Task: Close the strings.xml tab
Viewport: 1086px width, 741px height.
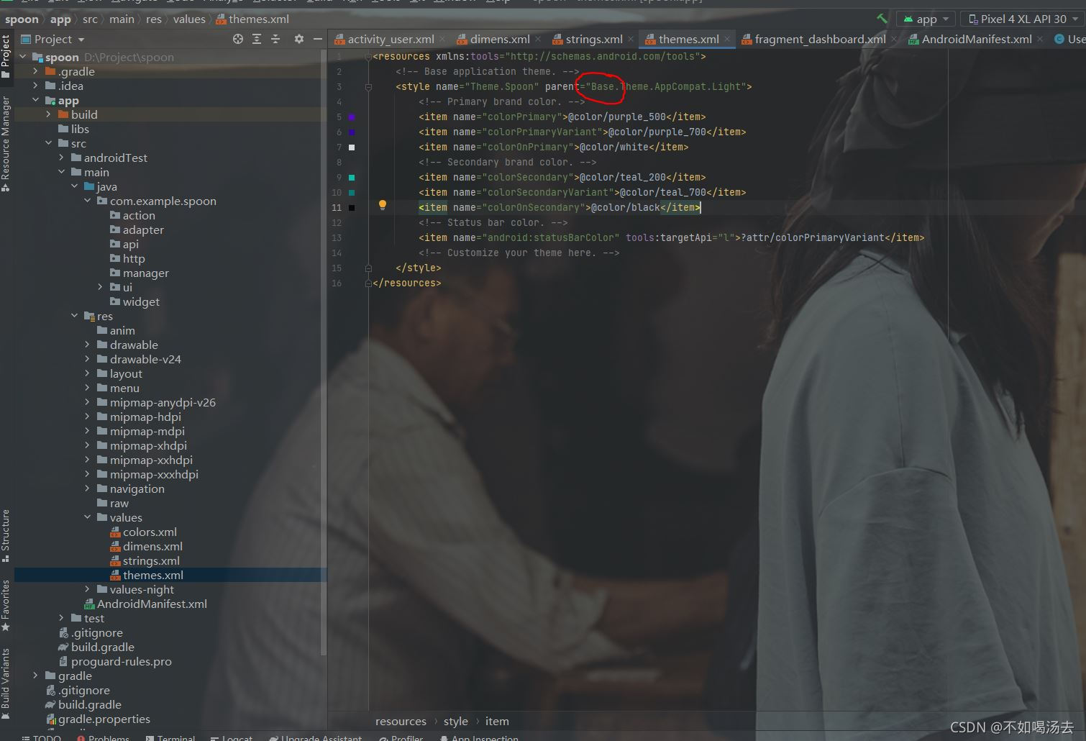Action: (631, 40)
